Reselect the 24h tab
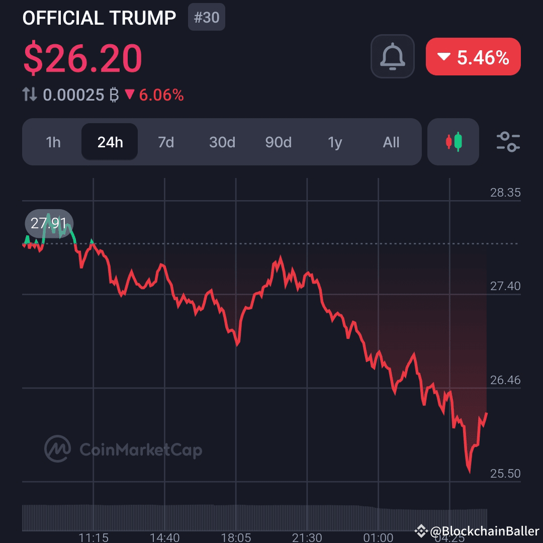The width and height of the screenshot is (543, 543). pos(109,142)
